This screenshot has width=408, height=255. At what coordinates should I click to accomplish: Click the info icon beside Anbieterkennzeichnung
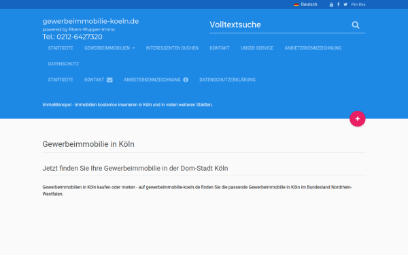[x=186, y=80]
